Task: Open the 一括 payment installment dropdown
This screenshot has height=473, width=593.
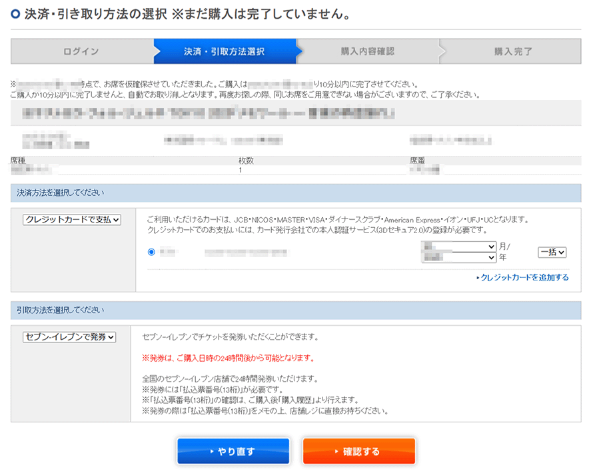Action: coord(552,252)
